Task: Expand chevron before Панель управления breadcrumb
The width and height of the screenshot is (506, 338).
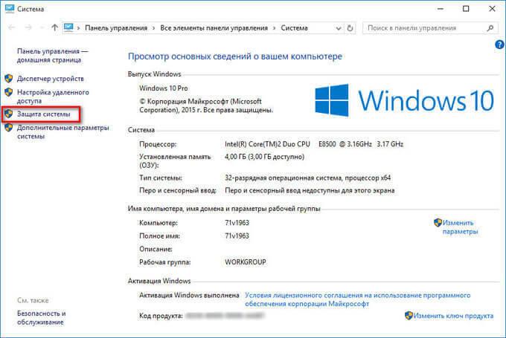Action: [78, 28]
